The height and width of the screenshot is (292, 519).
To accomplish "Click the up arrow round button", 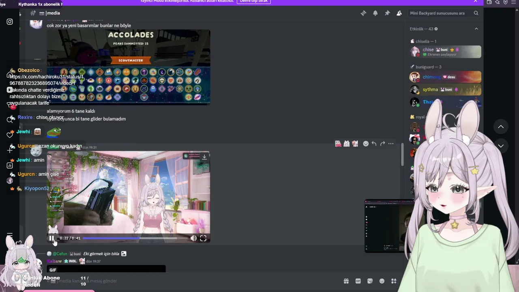I will (x=501, y=127).
